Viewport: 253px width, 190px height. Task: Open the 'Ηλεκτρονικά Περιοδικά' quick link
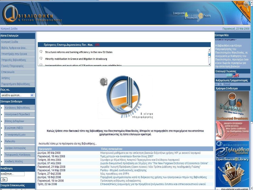tap(20, 115)
